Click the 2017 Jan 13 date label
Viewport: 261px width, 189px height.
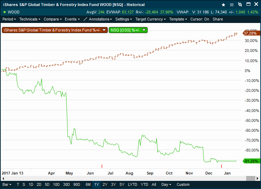point(12,173)
